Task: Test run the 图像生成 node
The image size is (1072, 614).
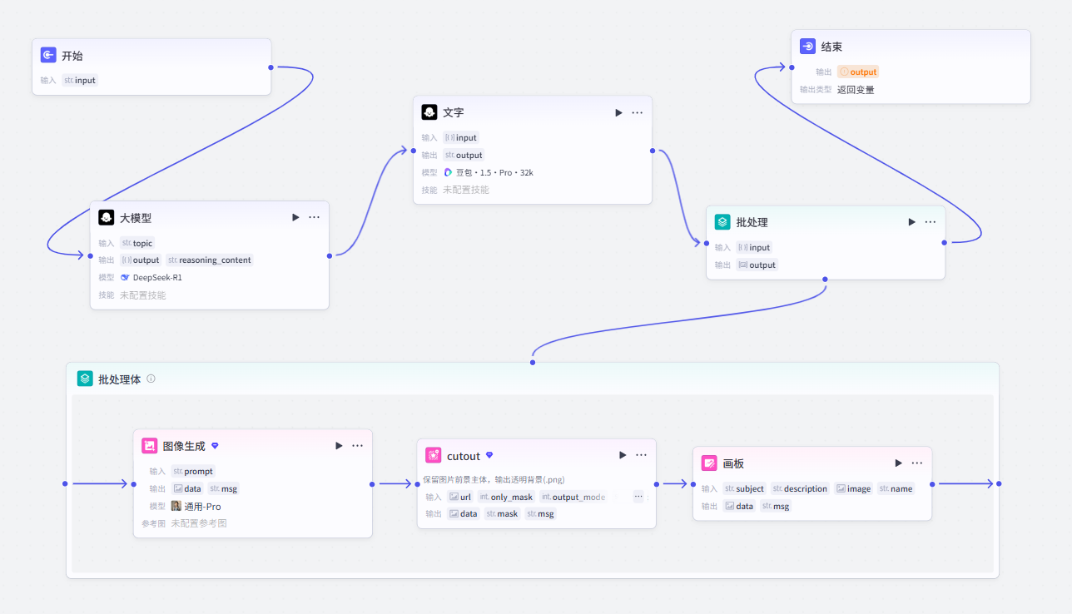Action: pos(339,446)
